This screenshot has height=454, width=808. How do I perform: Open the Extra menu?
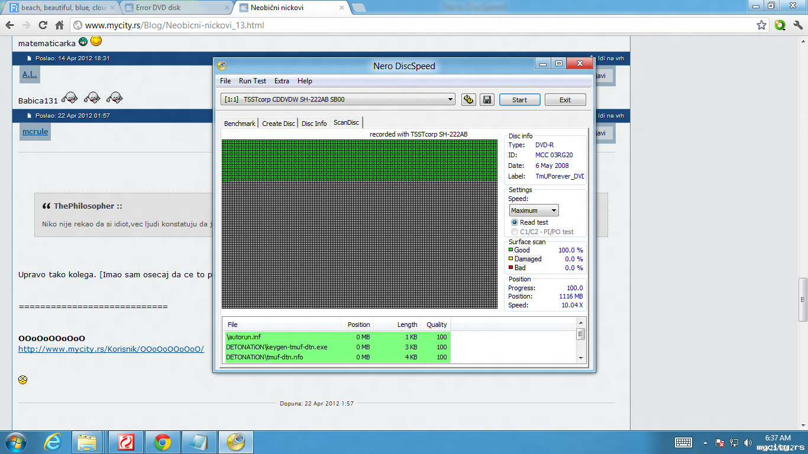point(282,81)
